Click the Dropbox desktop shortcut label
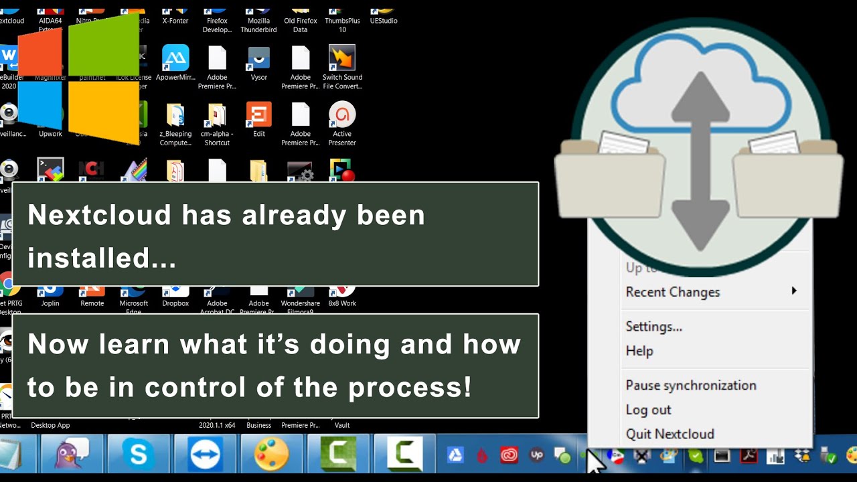Image resolution: width=857 pixels, height=482 pixels. (x=175, y=303)
